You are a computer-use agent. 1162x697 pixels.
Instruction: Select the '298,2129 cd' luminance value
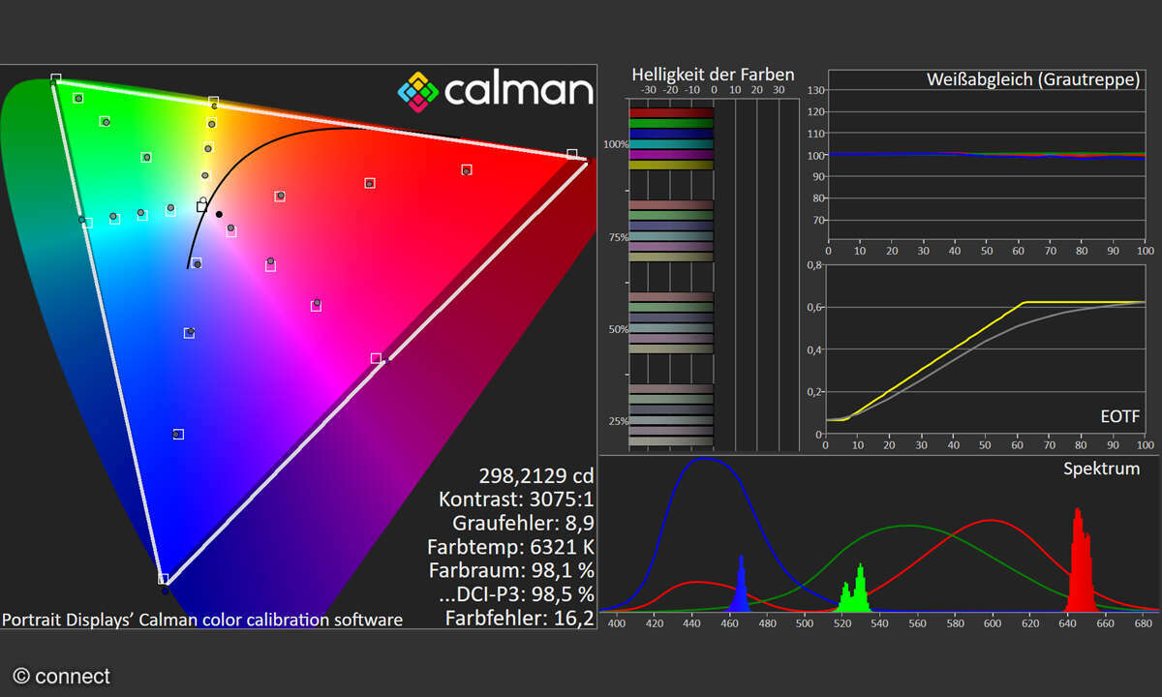536,475
